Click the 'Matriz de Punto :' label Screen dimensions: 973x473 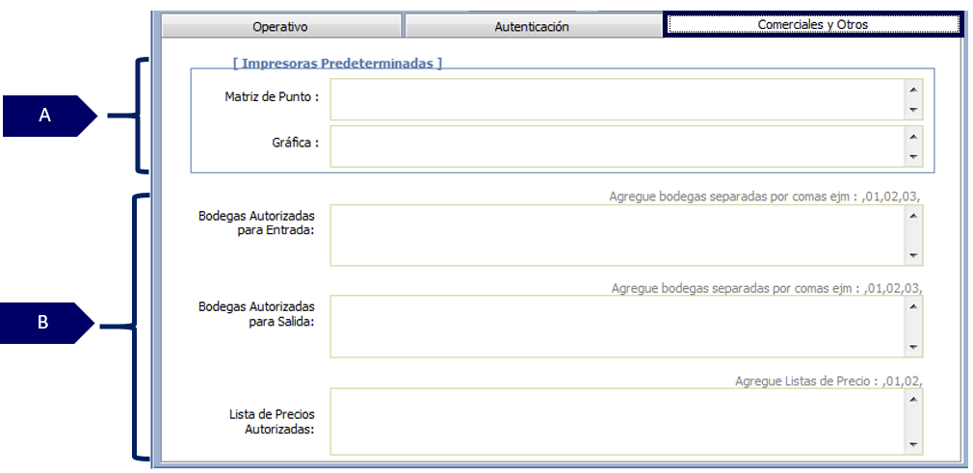272,97
